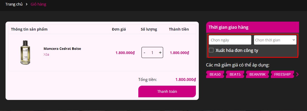Viewport: 307px width, 111px height.
Task: Remove the item with Xóa
Action: pyautogui.click(x=46, y=55)
